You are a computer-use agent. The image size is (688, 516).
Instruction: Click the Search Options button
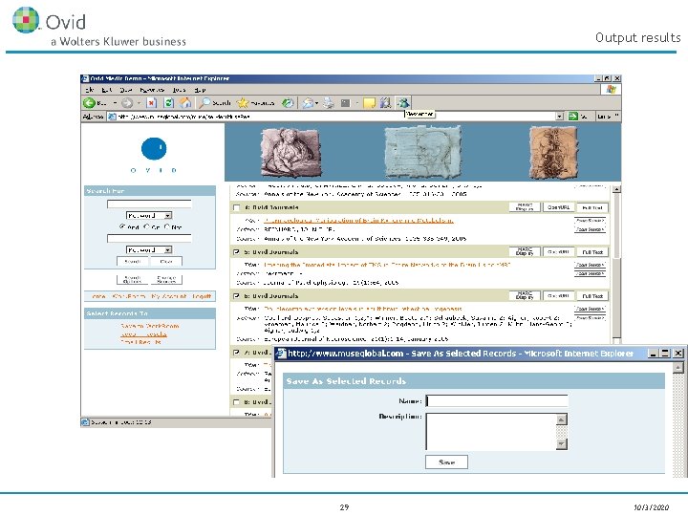pos(133,279)
